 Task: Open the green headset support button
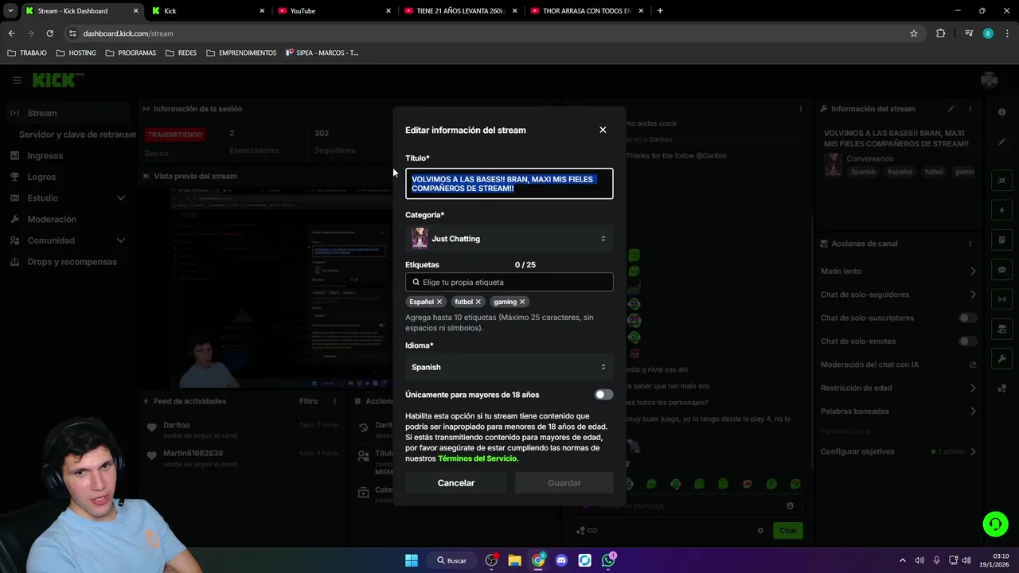point(995,524)
